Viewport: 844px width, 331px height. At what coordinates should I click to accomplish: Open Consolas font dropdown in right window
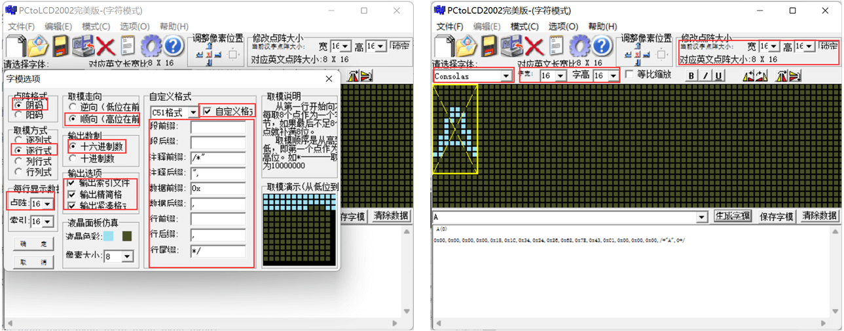(505, 76)
